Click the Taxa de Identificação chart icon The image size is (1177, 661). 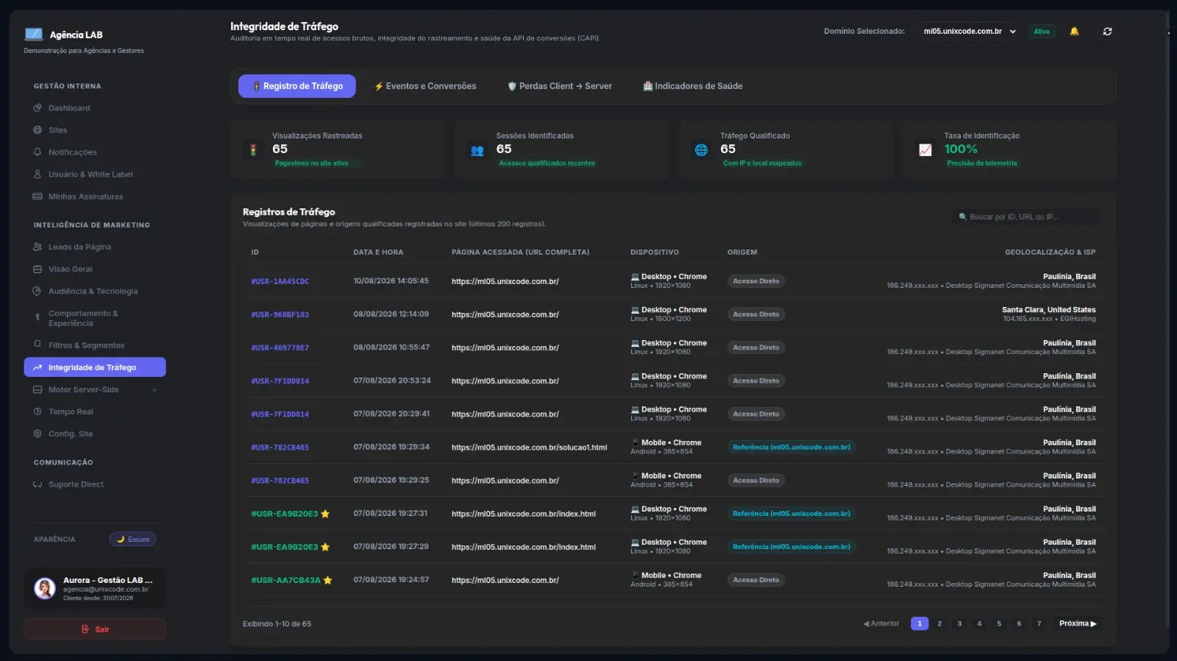[x=925, y=150]
